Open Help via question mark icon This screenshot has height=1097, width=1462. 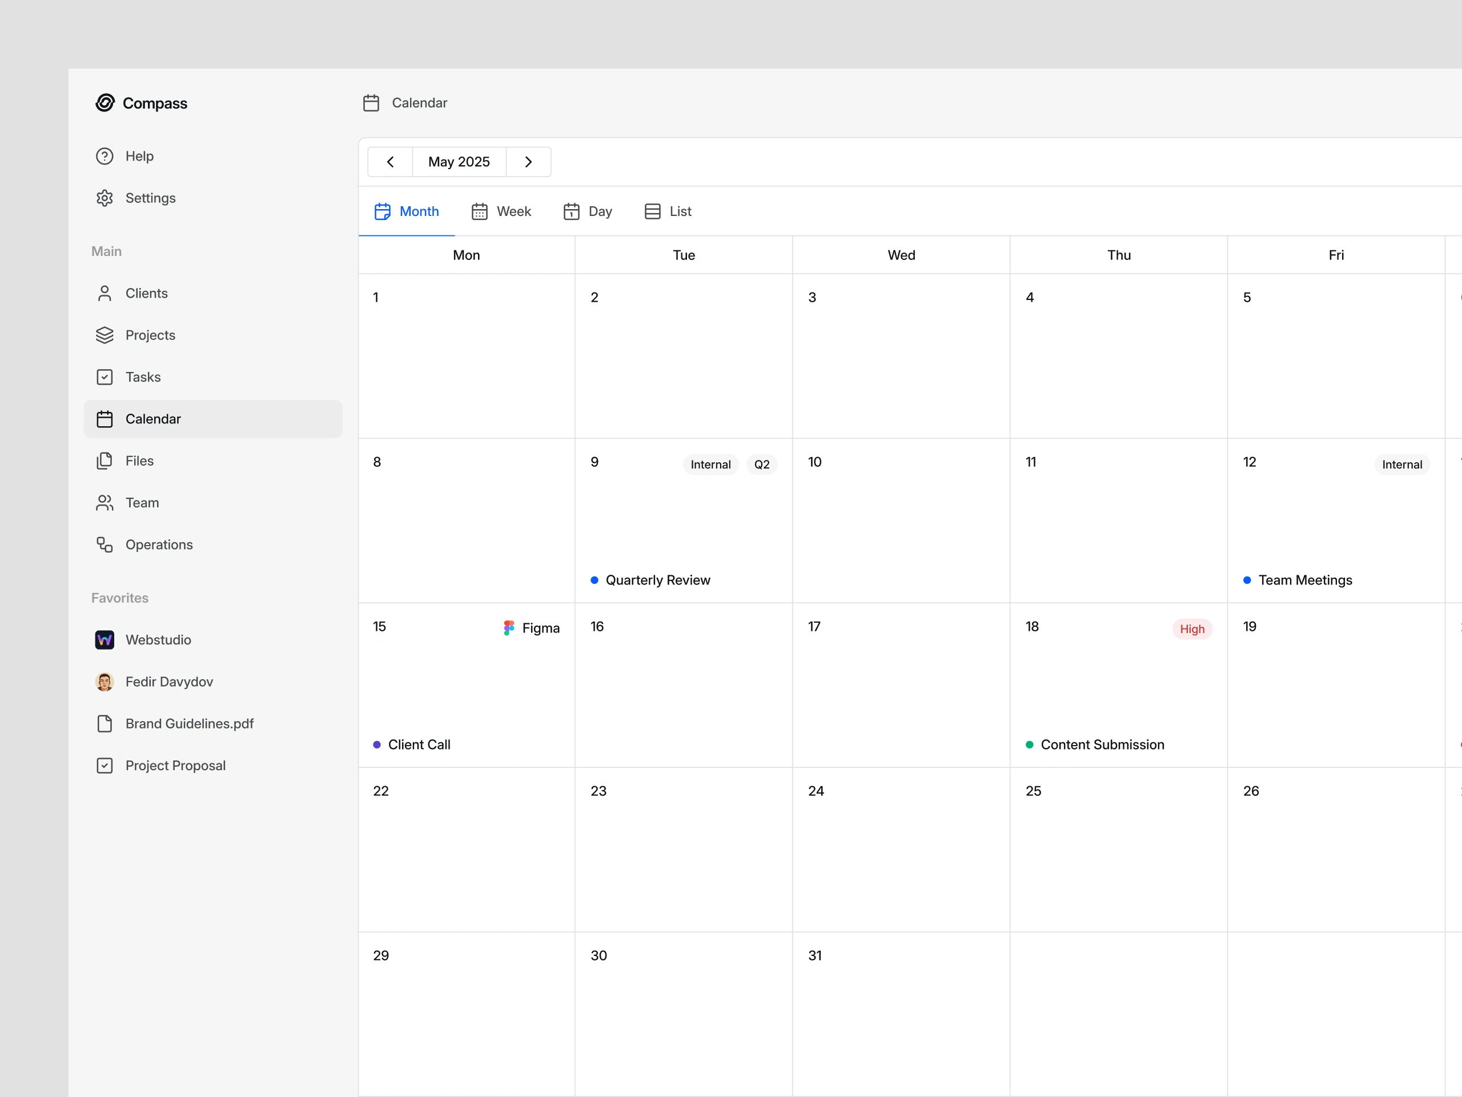coord(105,156)
